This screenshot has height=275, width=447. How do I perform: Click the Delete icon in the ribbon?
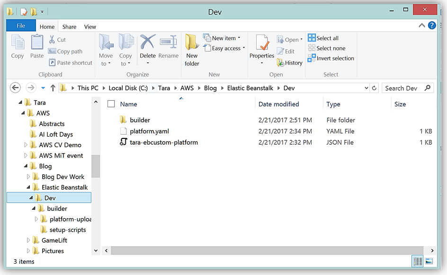click(148, 43)
